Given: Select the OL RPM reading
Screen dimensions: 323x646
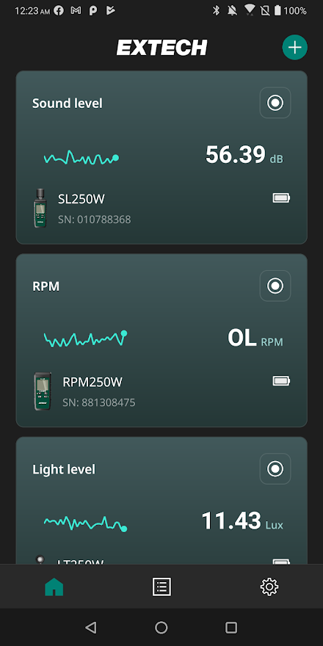Looking at the screenshot, I should coord(255,338).
